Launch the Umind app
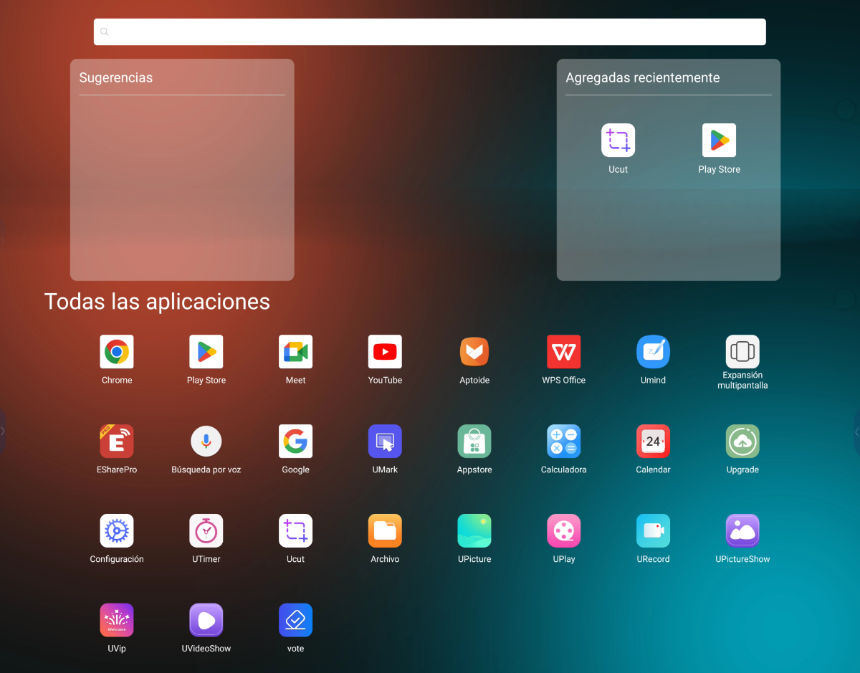This screenshot has width=860, height=673. [654, 352]
